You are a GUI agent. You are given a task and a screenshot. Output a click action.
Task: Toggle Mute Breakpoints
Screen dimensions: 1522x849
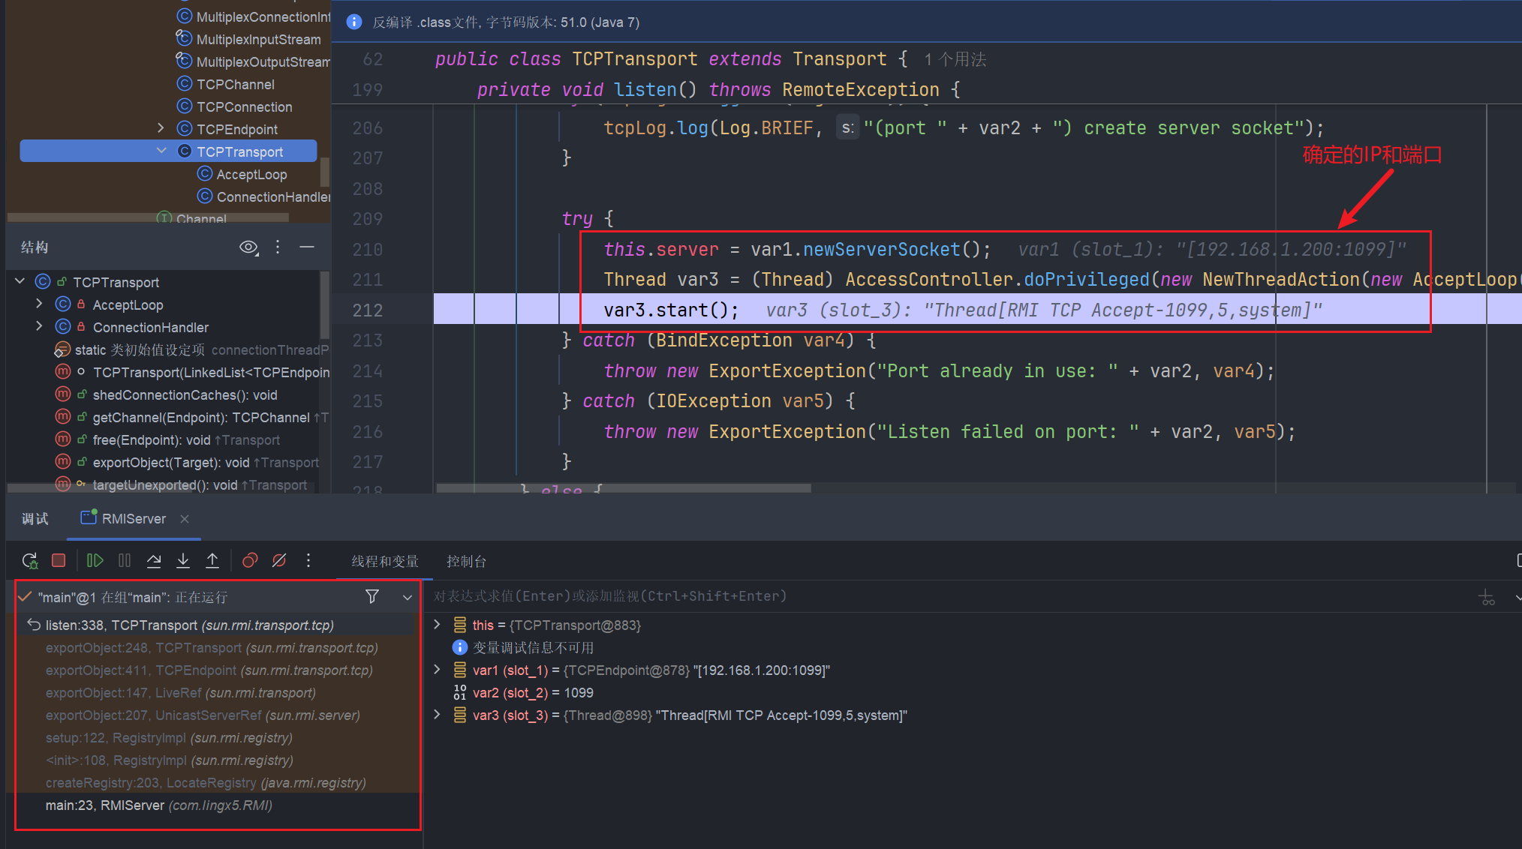pos(279,560)
